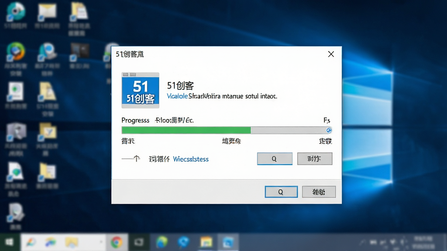Screen dimensions: 447x251
Task: Select the teal disc desktop icon labeled 51
Action: click(15, 11)
